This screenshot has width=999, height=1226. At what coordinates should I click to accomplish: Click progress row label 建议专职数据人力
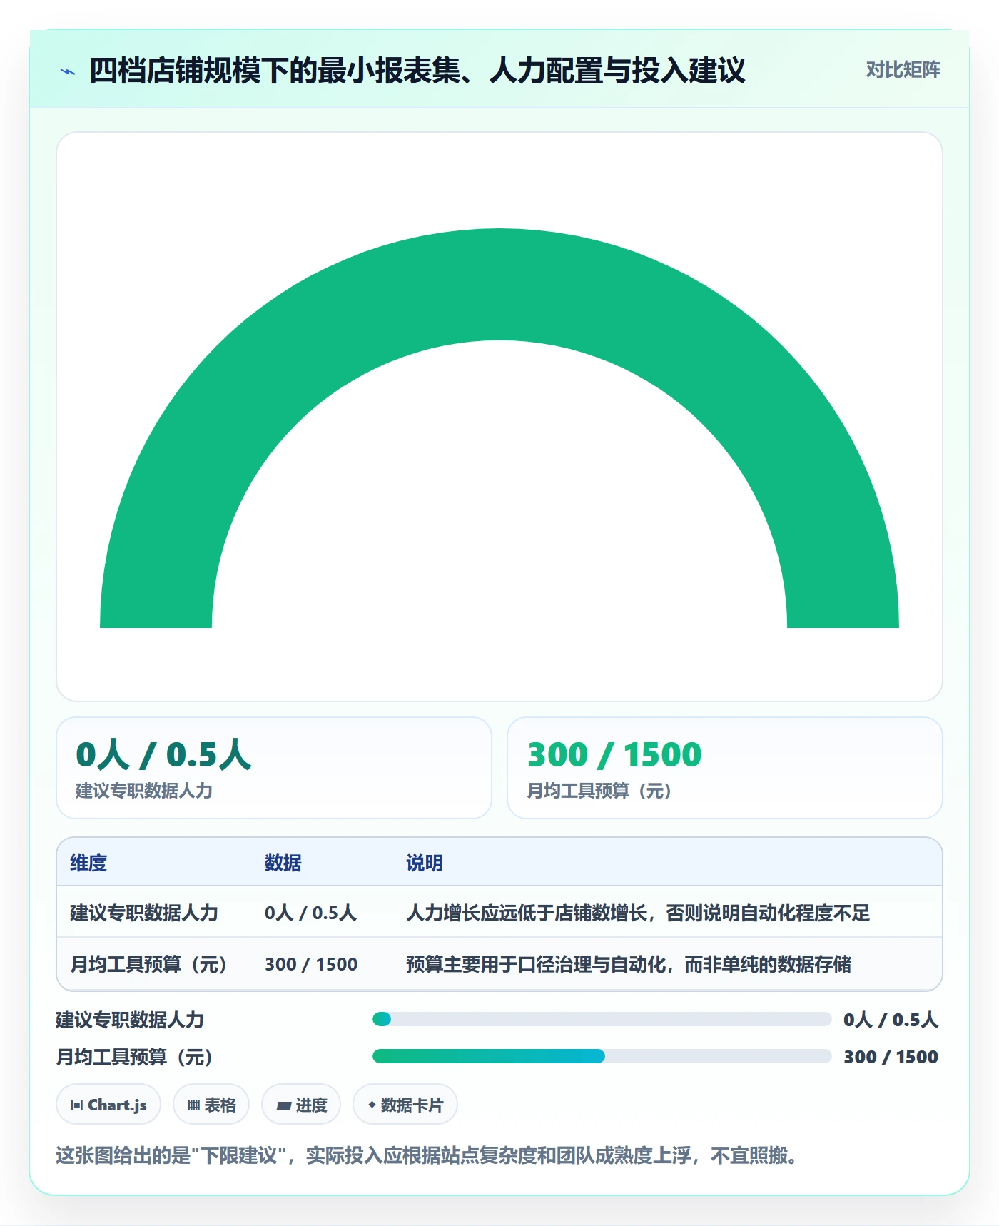pyautogui.click(x=130, y=1020)
